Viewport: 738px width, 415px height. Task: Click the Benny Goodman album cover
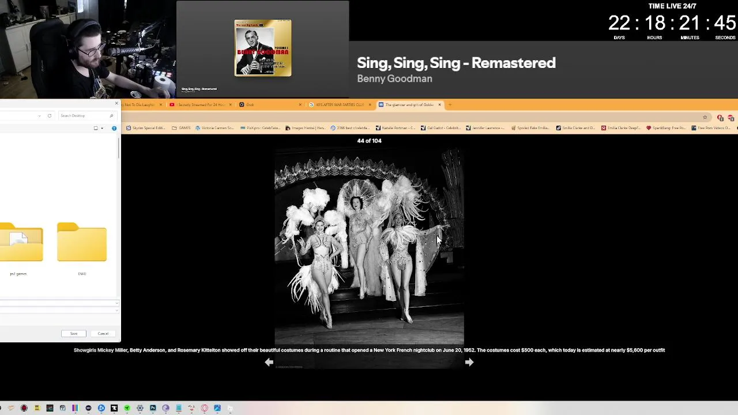[263, 48]
